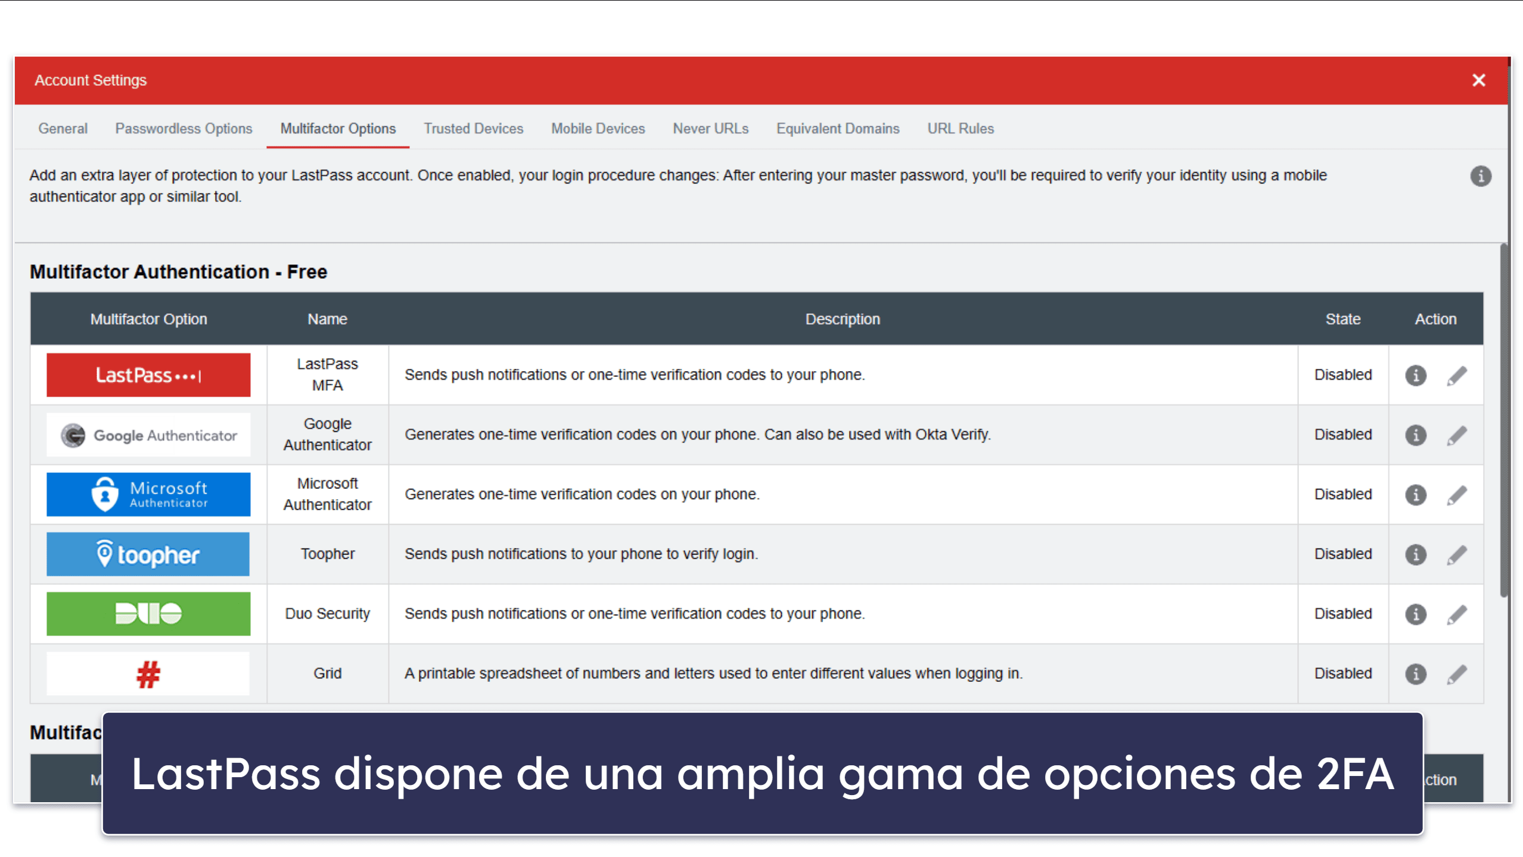Click the Duo logo tile
1523x857 pixels.
coord(148,613)
